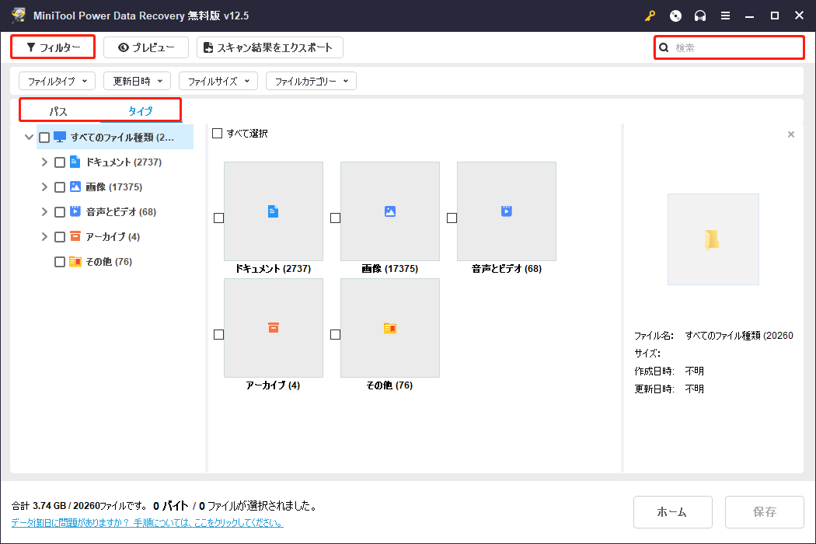Click the magnifier icon in search box

point(664,48)
